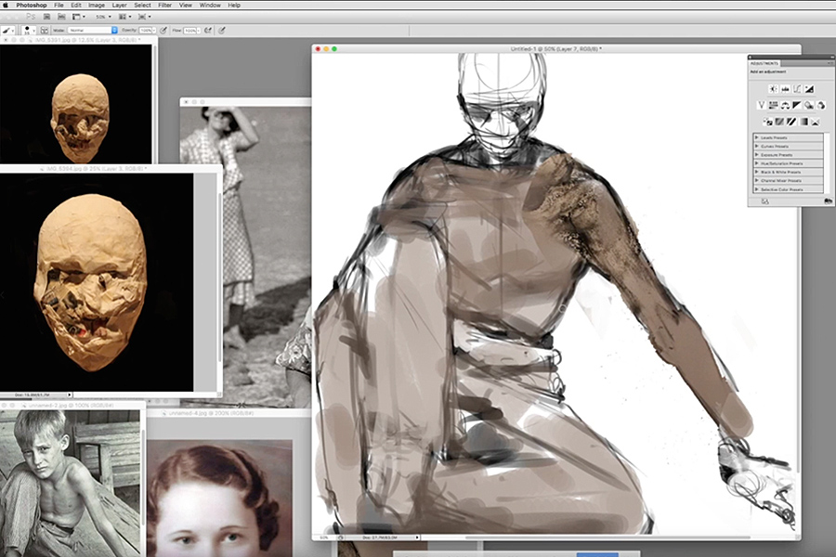Viewport: 836px width, 557px height.
Task: Open the zoom level 50% dropdown
Action: (x=103, y=17)
